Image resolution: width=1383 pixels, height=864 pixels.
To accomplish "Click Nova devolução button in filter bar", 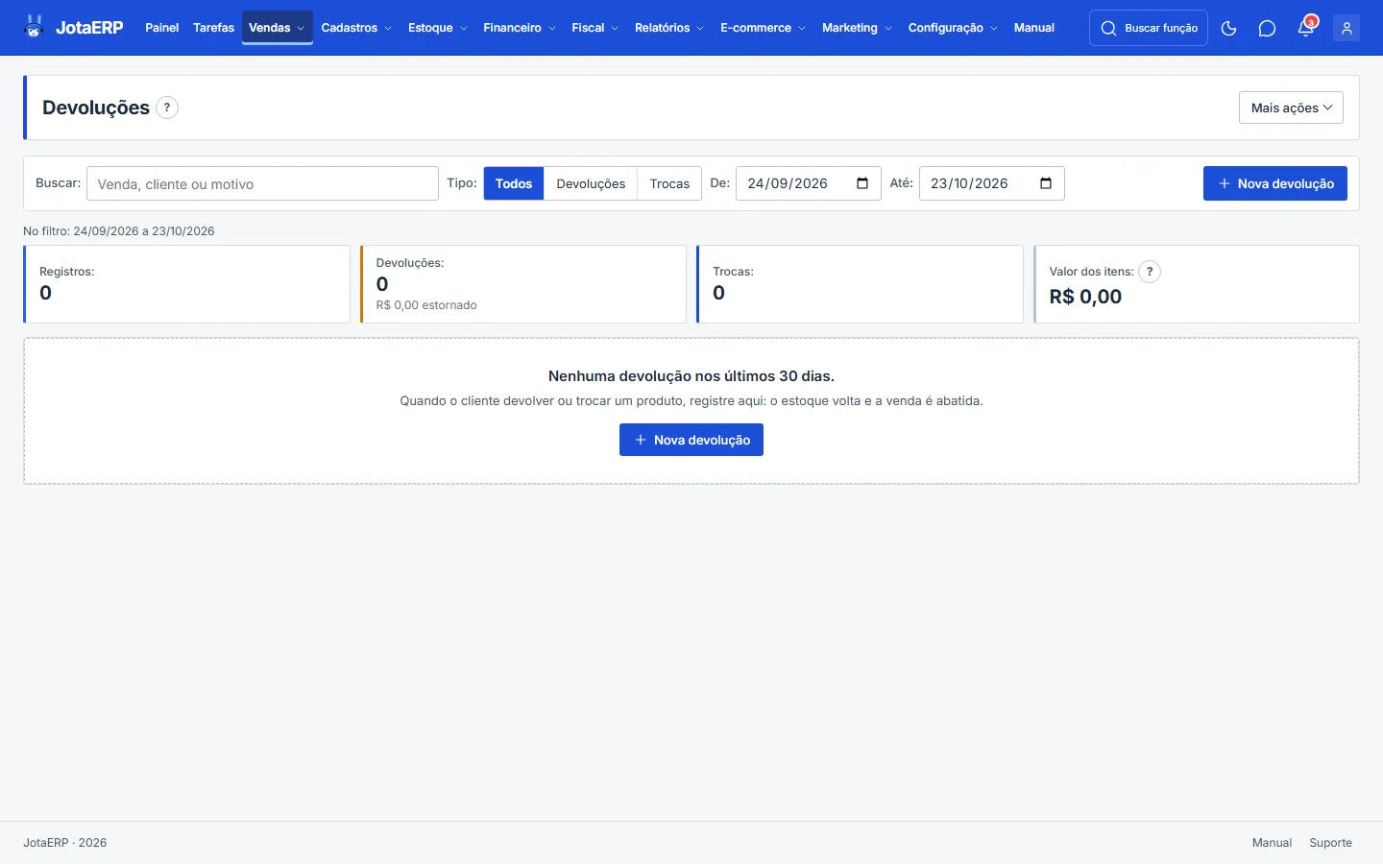I will click(x=1275, y=183).
